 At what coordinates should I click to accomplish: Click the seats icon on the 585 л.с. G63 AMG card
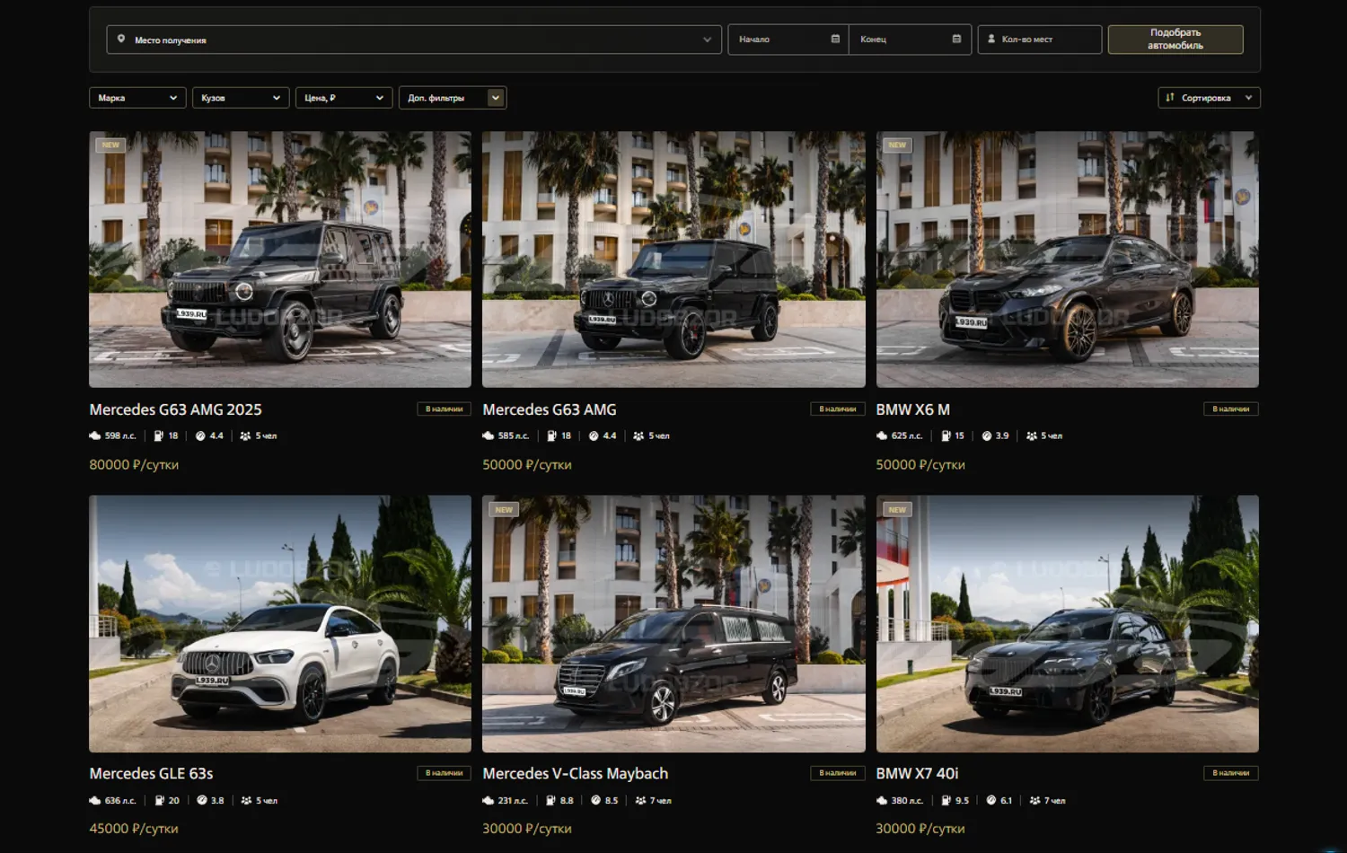(638, 436)
